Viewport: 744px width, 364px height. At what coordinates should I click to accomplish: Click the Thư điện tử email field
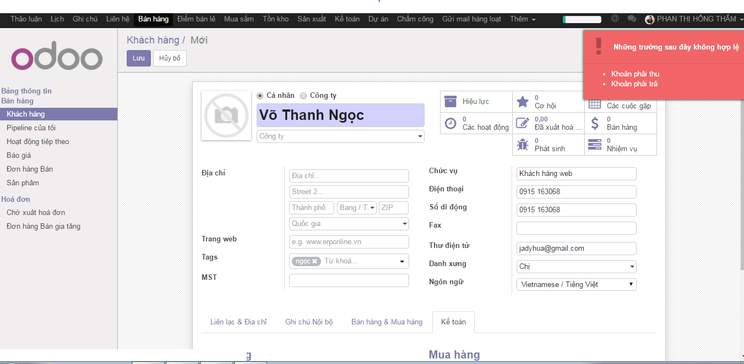point(577,249)
